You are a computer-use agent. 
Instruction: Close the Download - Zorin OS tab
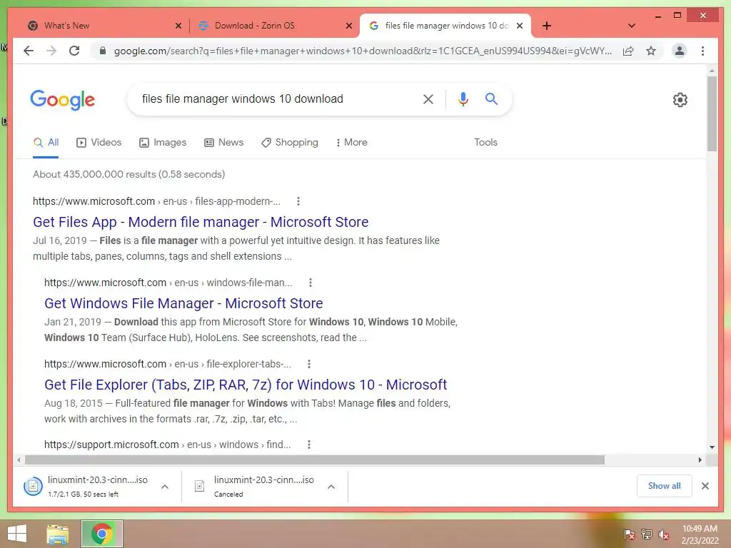tap(348, 26)
